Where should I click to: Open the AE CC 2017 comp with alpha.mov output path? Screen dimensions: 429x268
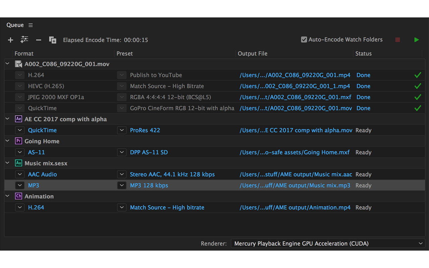296,130
